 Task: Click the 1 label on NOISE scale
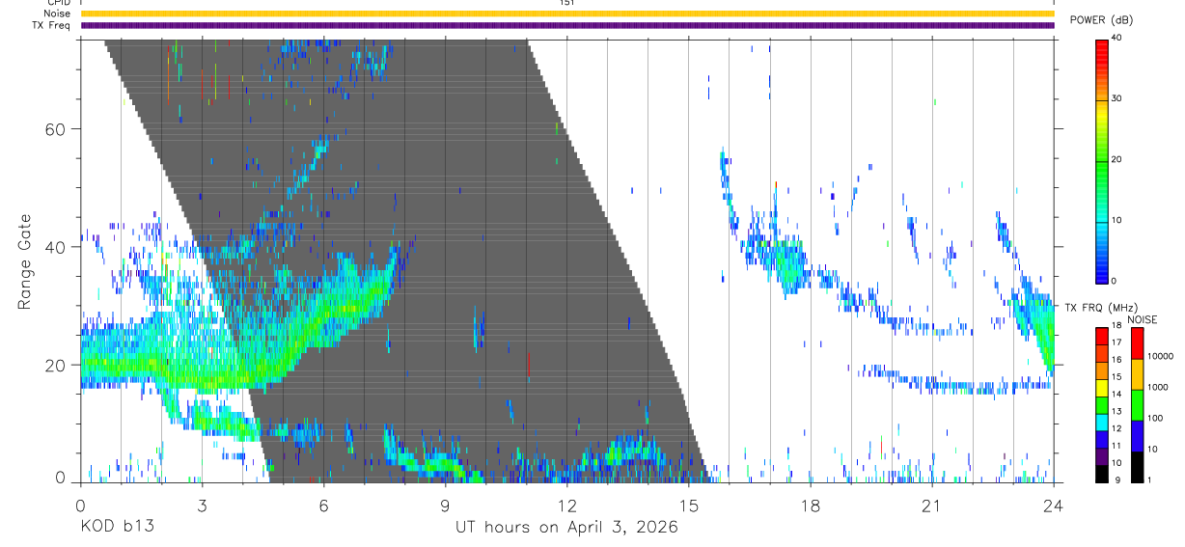point(1149,479)
